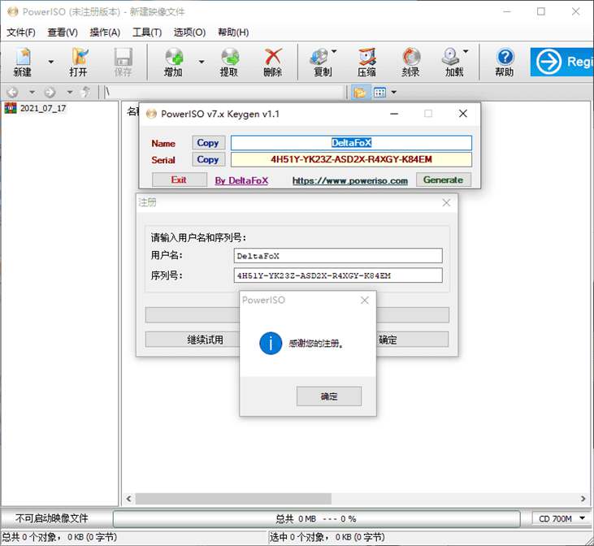The width and height of the screenshot is (594, 546).
Task: Open the 选项(O) menu
Action: click(190, 32)
